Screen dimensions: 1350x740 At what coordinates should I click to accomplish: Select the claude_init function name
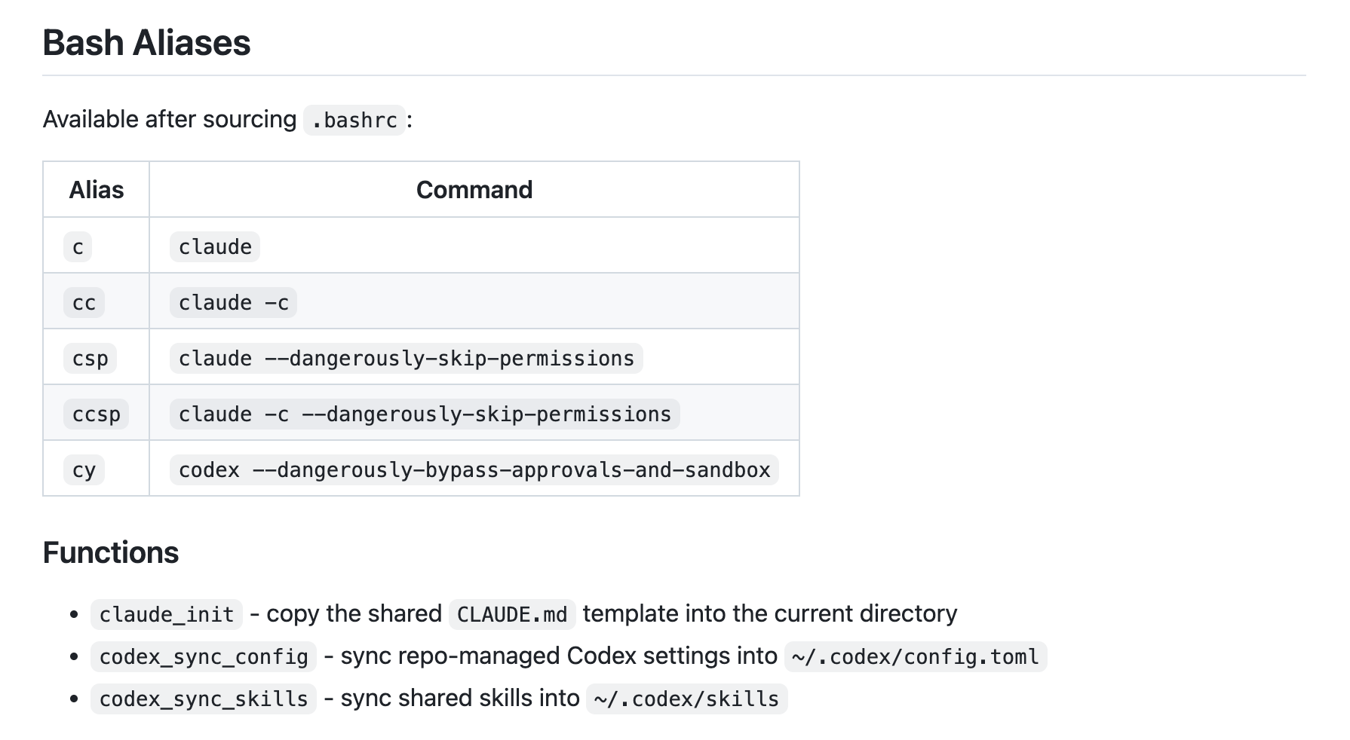tap(167, 614)
